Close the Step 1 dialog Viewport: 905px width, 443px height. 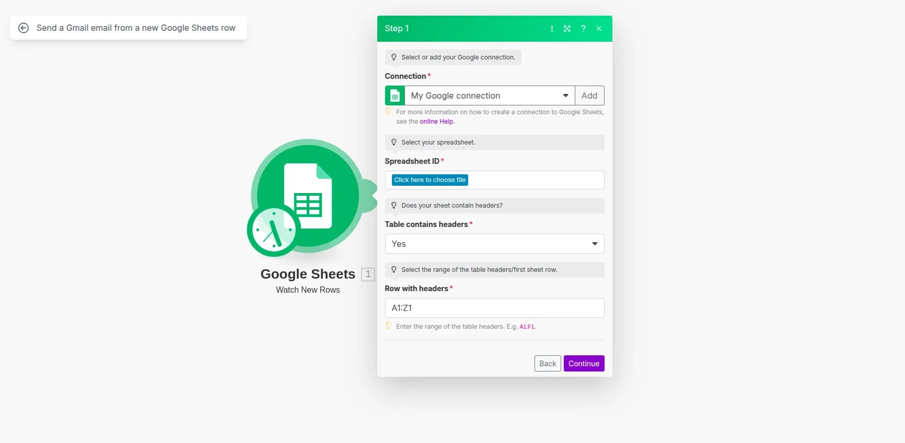pyautogui.click(x=599, y=29)
